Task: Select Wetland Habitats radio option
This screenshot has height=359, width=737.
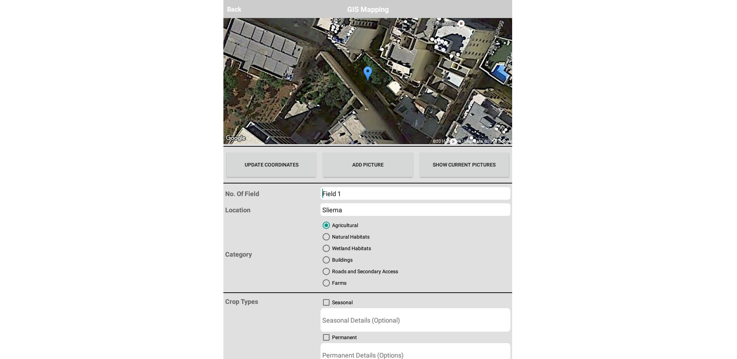Action: click(x=326, y=248)
